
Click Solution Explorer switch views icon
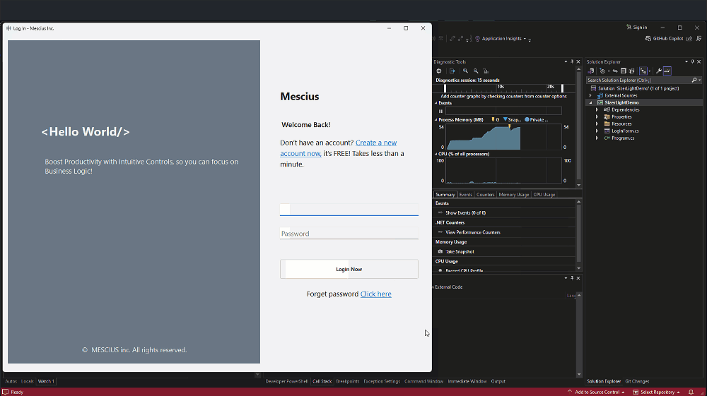click(x=591, y=71)
